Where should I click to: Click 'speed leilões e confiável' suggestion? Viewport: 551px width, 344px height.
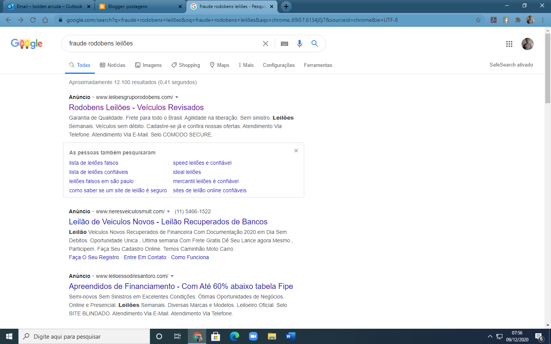202,163
